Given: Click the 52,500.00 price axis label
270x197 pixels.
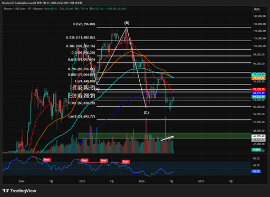Looking at the screenshot, I should (x=259, y=122).
